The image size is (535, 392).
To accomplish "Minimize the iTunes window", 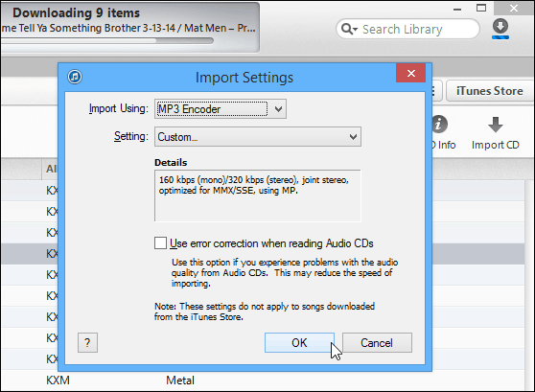I will (457, 10).
